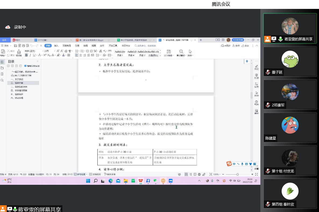Click the bookmark icon in left sidebar
The height and width of the screenshot is (212, 319).
2,74
